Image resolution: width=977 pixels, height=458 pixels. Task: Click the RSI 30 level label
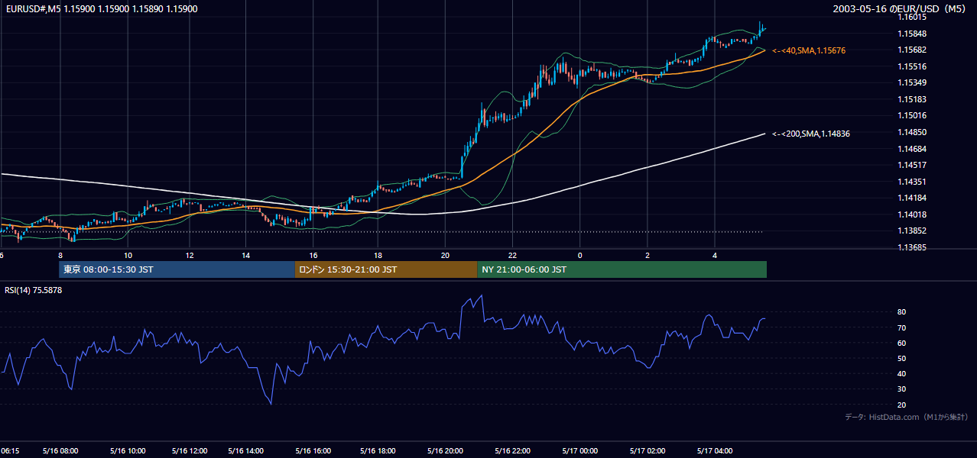tap(902, 389)
